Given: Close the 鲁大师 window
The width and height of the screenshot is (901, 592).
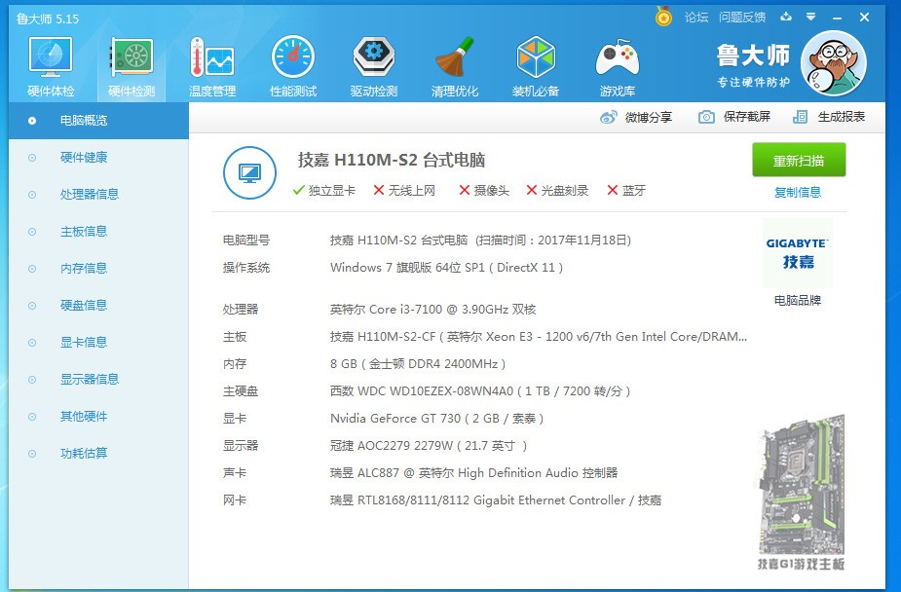Looking at the screenshot, I should tap(864, 18).
